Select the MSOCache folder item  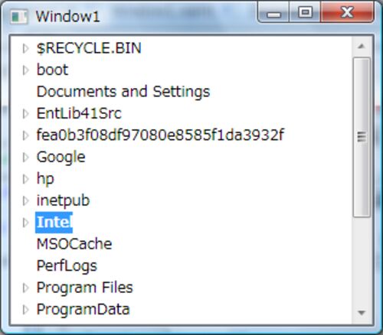click(x=74, y=244)
